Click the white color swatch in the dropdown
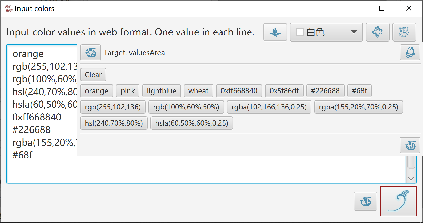Screen dimensions: 423x223 pyautogui.click(x=300, y=32)
